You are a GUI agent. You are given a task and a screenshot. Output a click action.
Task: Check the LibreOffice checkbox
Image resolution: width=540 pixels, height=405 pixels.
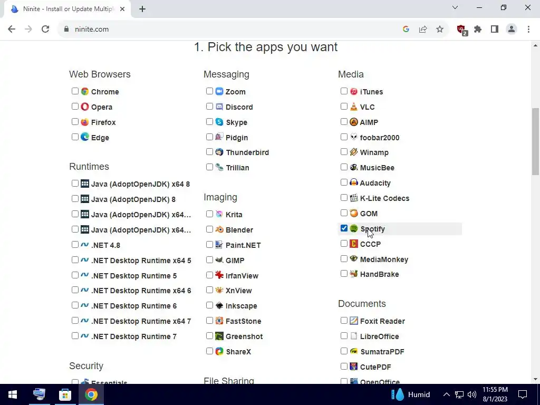click(x=344, y=336)
